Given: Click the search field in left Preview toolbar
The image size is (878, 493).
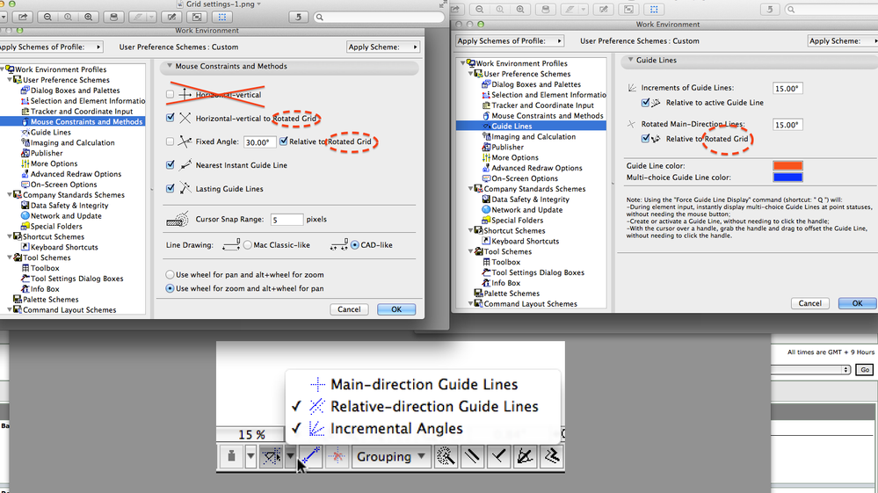Looking at the screenshot, I should (x=379, y=18).
